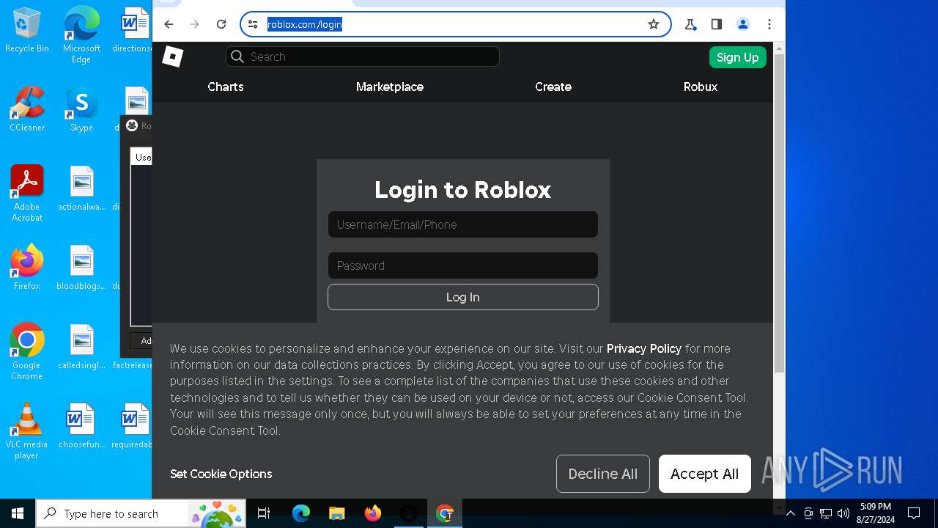
Task: Reload the page with the refresh icon
Action: (221, 24)
